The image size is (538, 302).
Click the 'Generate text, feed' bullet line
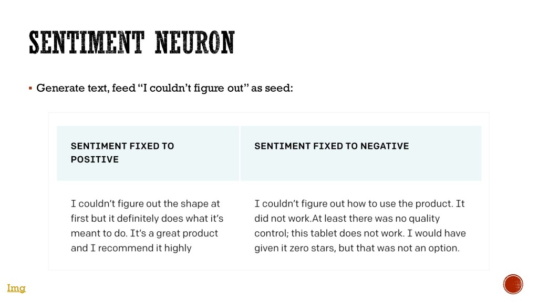(85, 88)
